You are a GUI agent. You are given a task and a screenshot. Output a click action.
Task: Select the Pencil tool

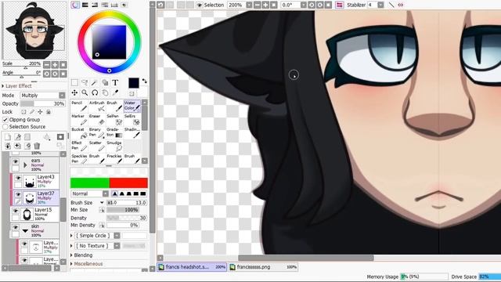(79, 106)
